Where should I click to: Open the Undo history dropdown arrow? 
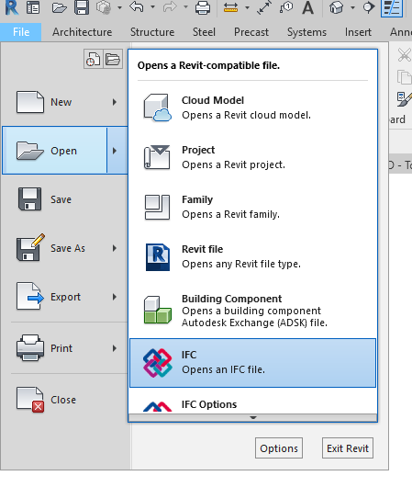[x=152, y=6]
